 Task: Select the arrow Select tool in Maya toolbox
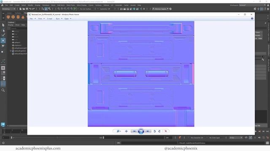3,25
